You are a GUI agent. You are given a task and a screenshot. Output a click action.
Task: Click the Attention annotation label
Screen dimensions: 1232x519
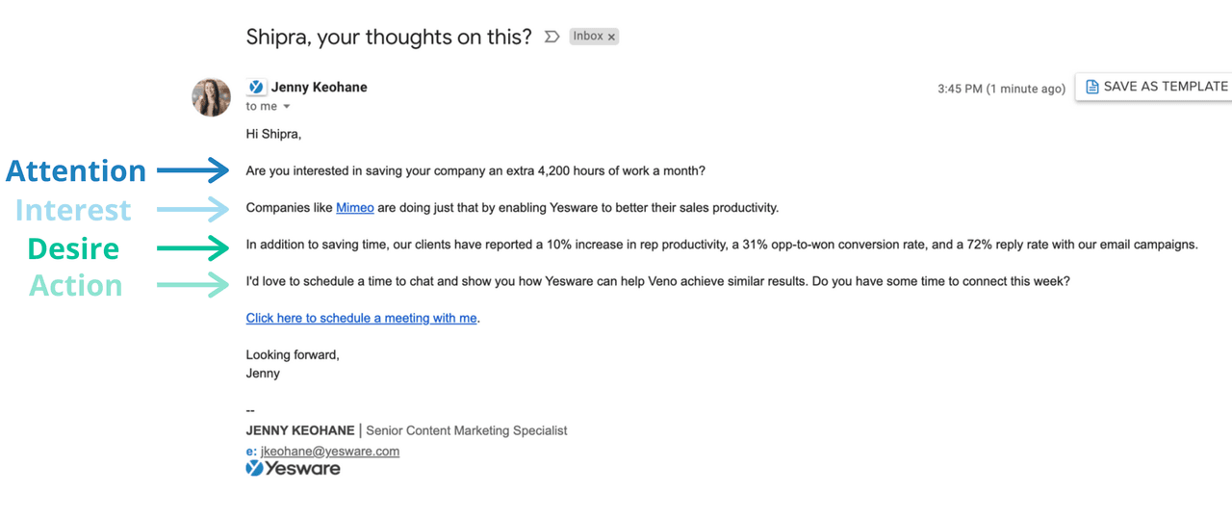[76, 171]
